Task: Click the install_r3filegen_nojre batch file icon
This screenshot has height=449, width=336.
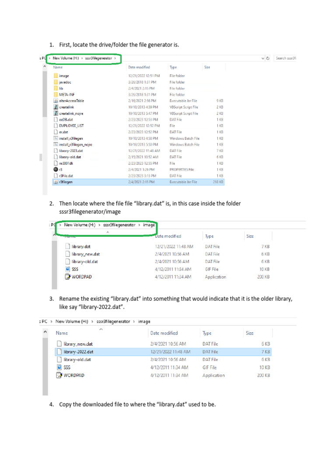Action: 56,145
